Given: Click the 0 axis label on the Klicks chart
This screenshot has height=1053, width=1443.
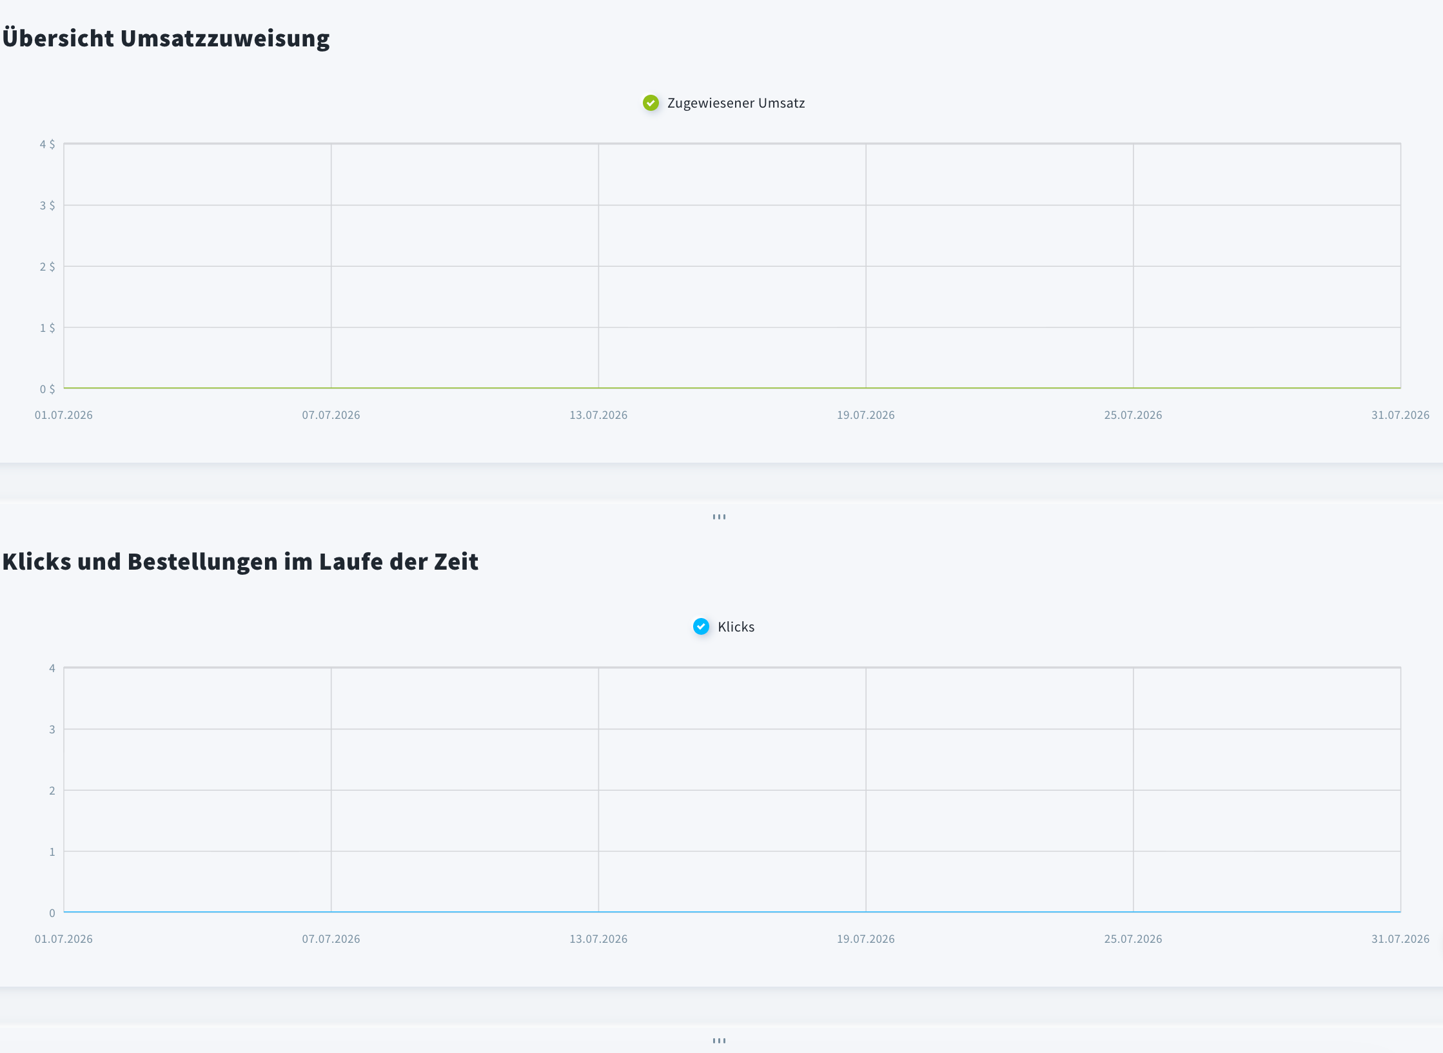Looking at the screenshot, I should tap(52, 913).
